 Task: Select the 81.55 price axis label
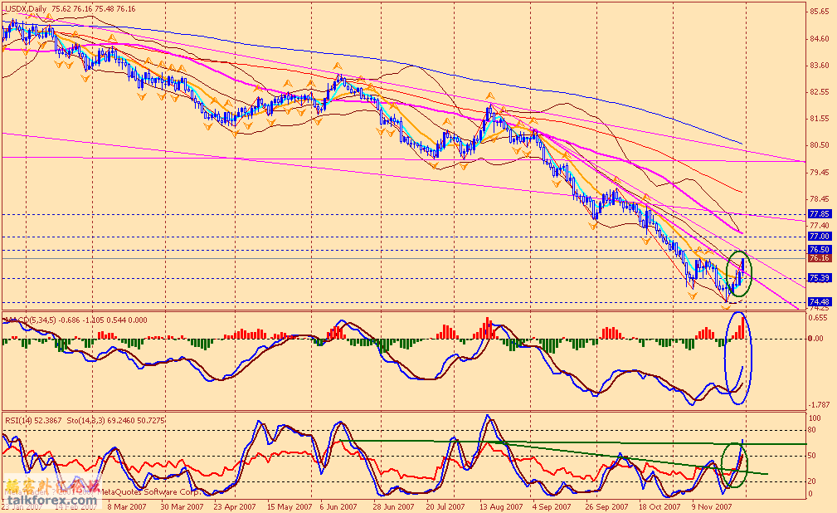[820, 119]
